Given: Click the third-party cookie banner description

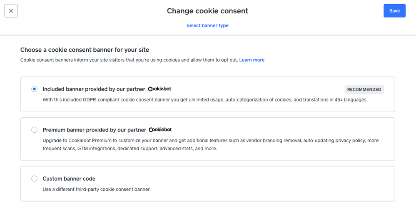Looking at the screenshot, I should tap(97, 189).
